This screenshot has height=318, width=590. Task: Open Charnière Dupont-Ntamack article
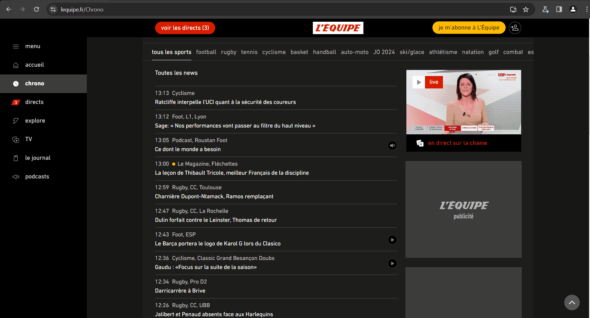(x=214, y=196)
